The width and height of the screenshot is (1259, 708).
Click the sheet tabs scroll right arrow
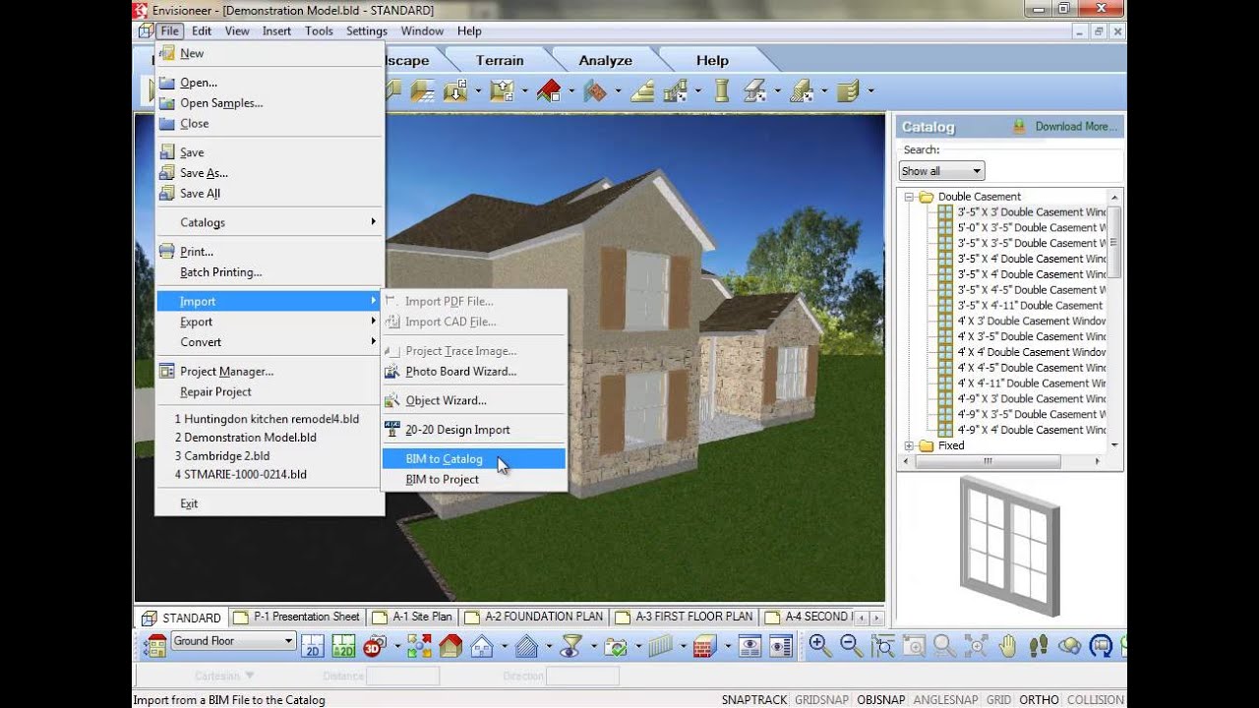coord(877,618)
